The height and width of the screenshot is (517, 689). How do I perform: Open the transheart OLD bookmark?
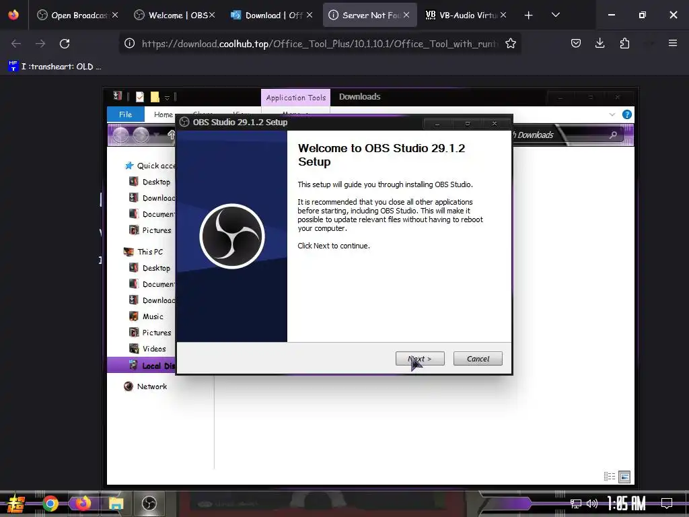[x=55, y=67]
